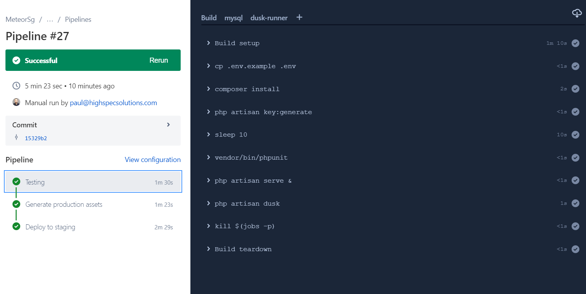Select the Generate production assets step
The height and width of the screenshot is (294, 586).
[93, 204]
